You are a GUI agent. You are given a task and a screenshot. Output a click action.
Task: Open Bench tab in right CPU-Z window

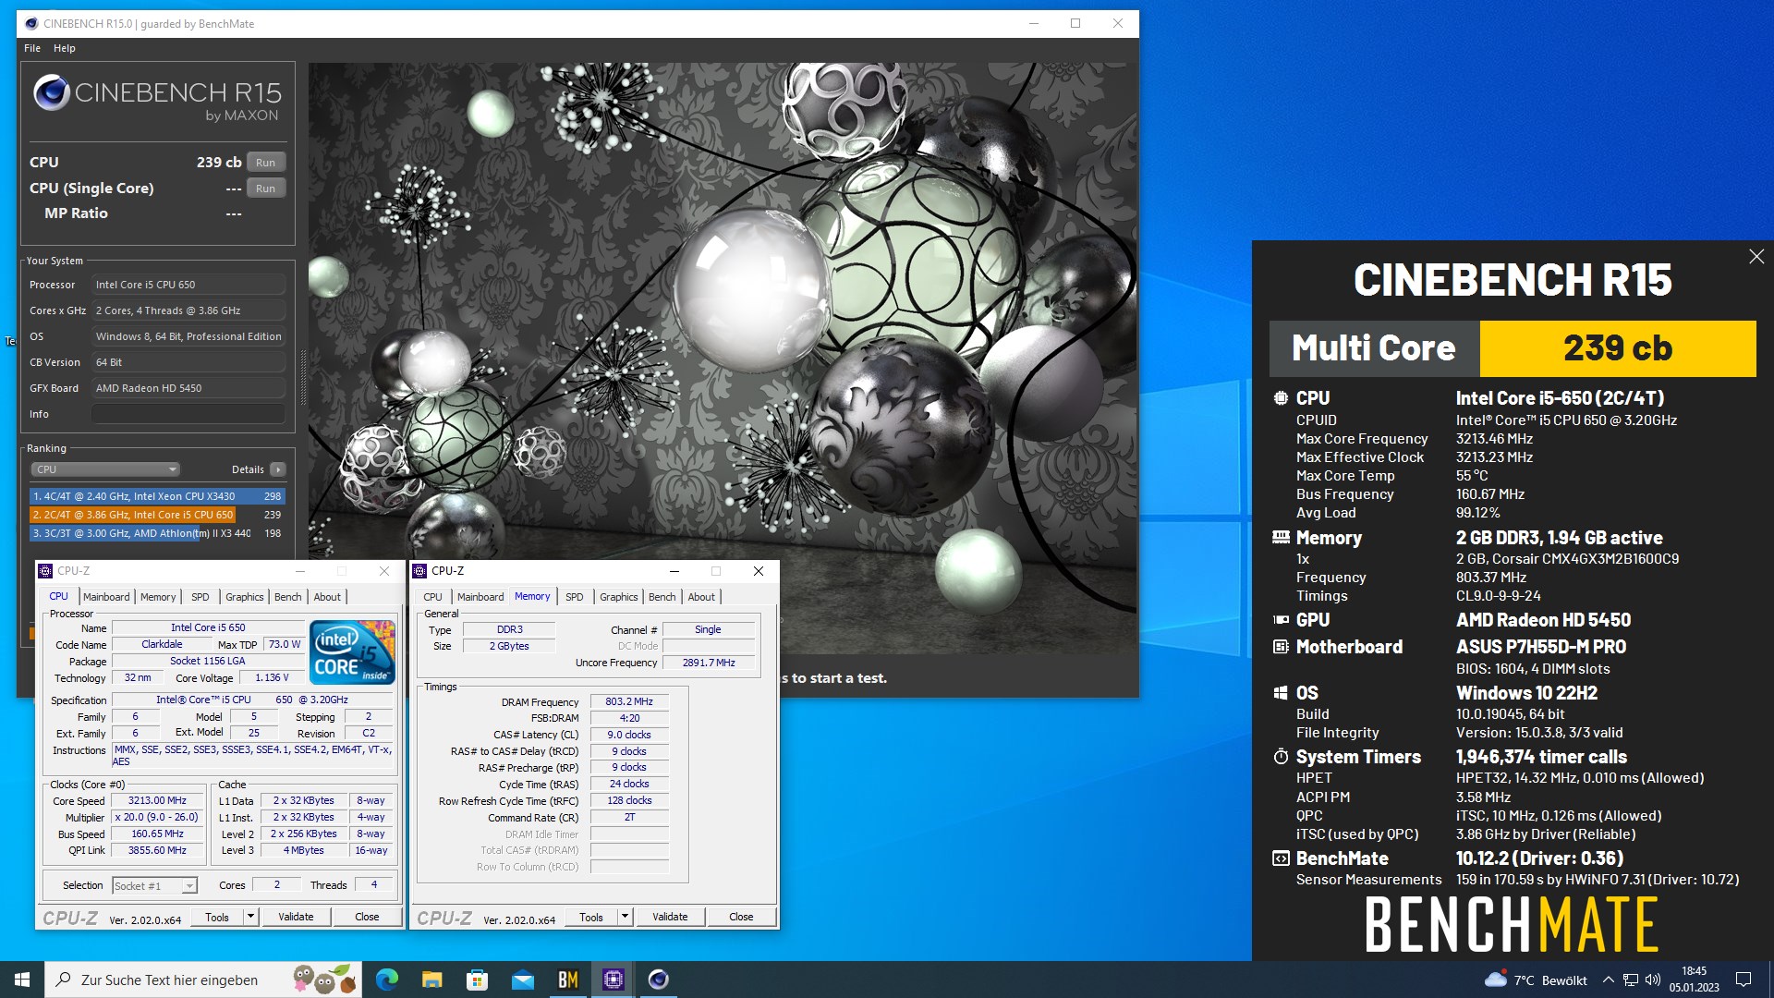(662, 597)
